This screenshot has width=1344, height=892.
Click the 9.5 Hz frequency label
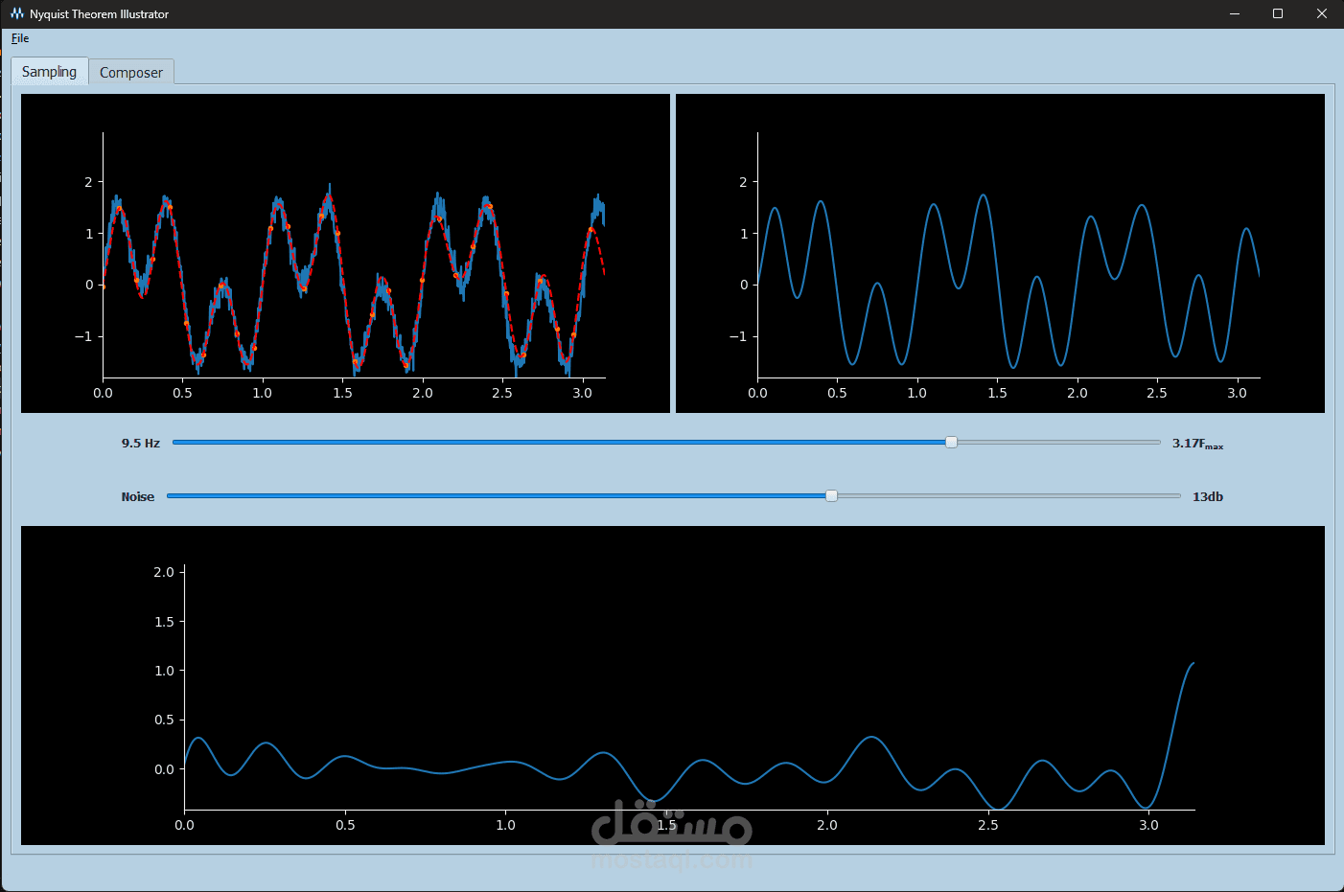pyautogui.click(x=141, y=443)
